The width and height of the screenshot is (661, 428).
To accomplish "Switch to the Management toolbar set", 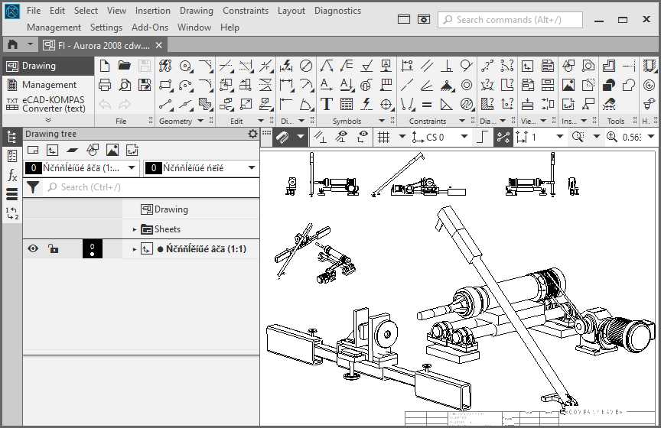I will pos(49,85).
